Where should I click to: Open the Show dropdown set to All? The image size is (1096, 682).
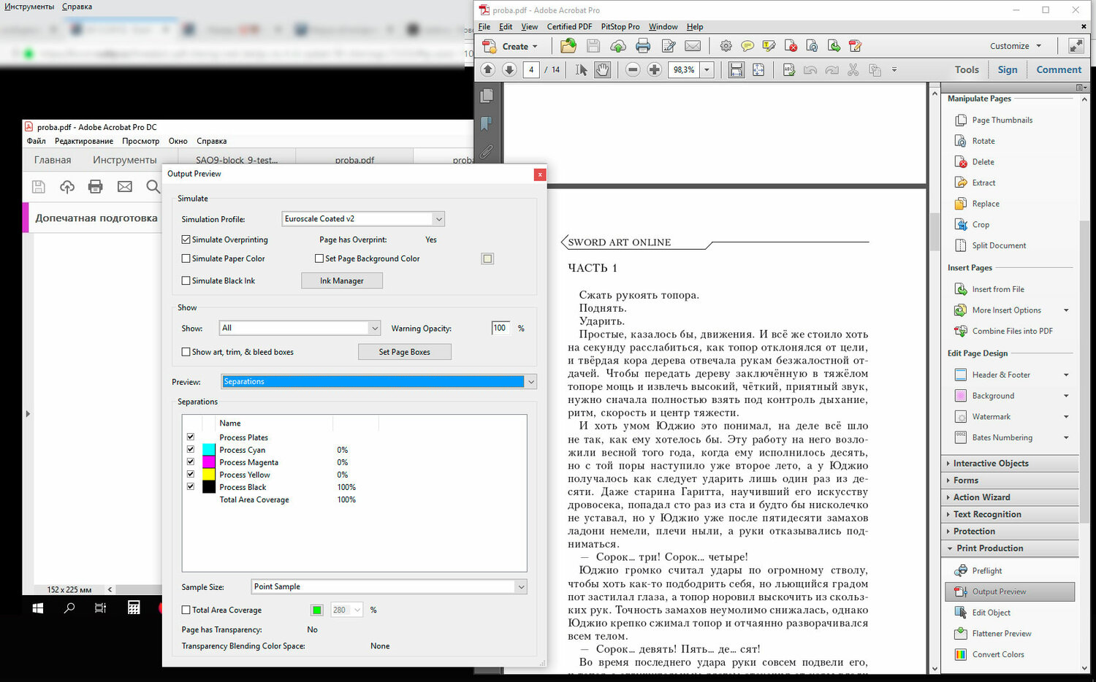[x=300, y=328]
